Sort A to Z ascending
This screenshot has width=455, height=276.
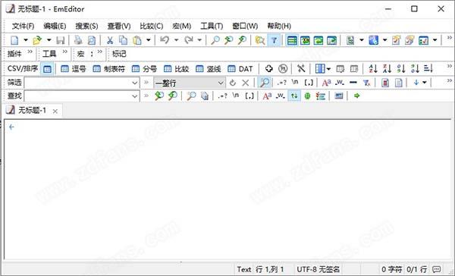point(373,69)
